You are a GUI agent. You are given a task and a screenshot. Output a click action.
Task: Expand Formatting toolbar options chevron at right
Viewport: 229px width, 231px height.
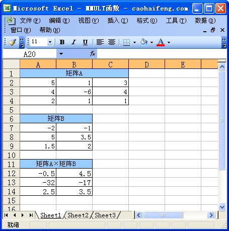tap(224, 42)
